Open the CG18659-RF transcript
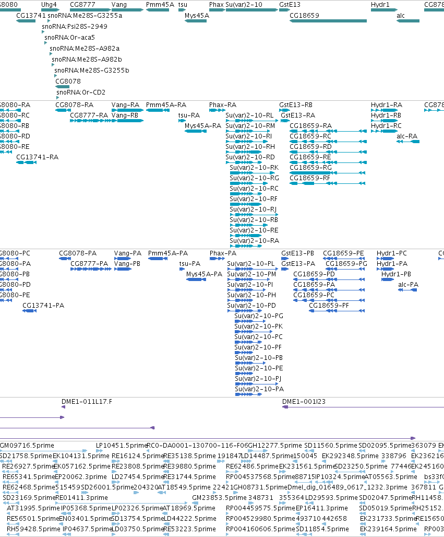 coord(327,183)
